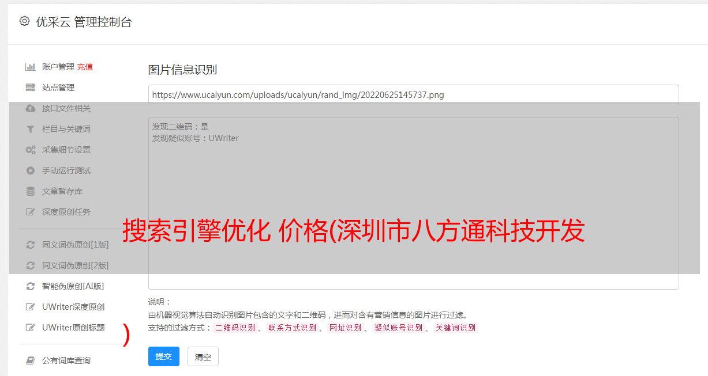Image resolution: width=708 pixels, height=376 pixels.
Task: Open UWriter原创标题 page
Action: 73,328
